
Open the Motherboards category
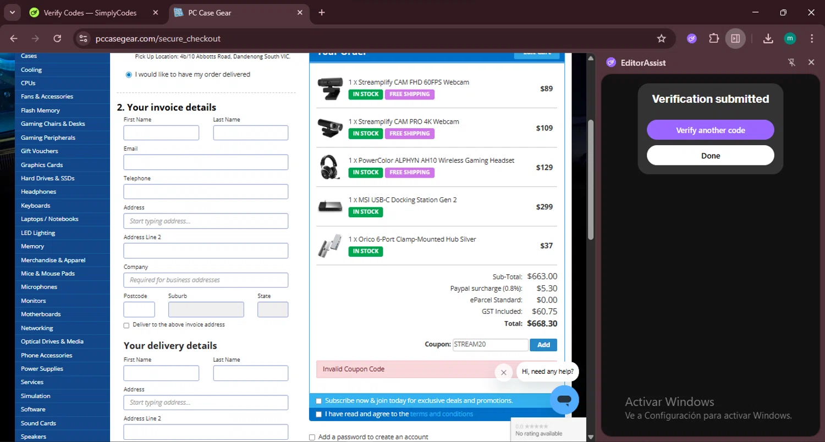[x=41, y=314]
